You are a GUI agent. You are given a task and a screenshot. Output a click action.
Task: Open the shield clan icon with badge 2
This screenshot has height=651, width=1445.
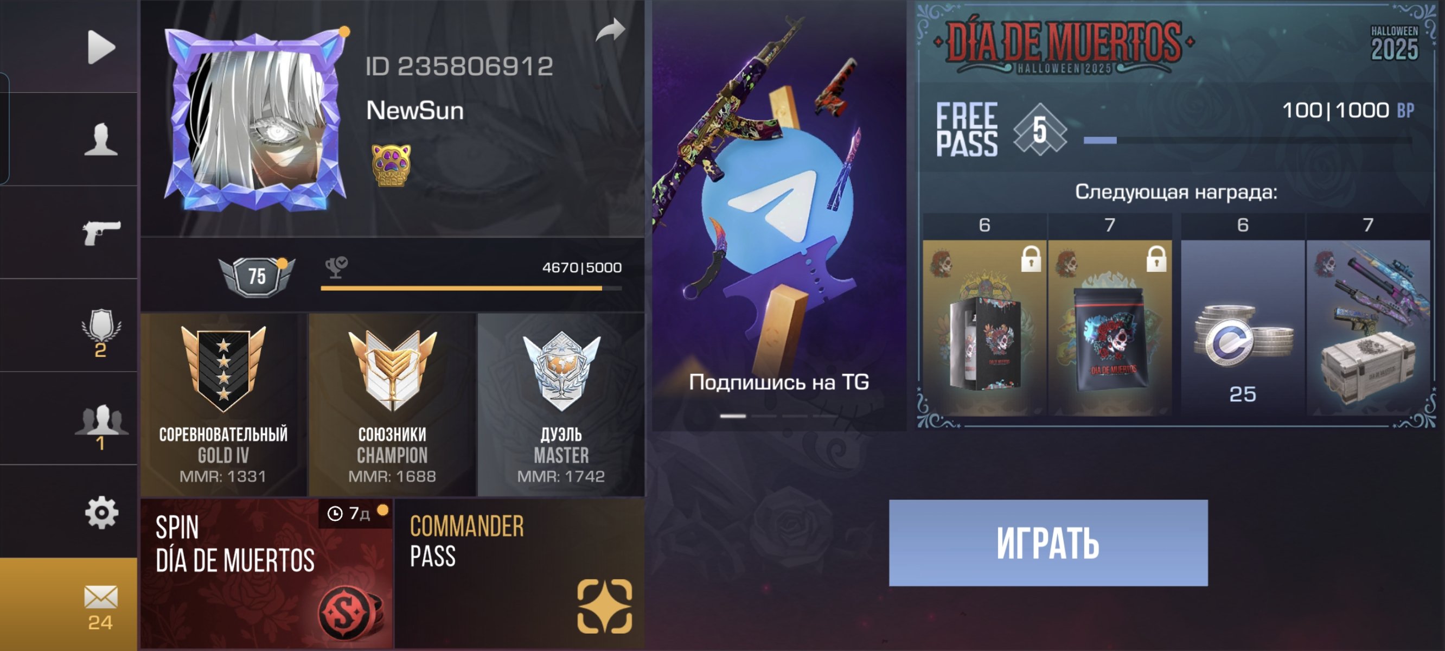coord(101,333)
